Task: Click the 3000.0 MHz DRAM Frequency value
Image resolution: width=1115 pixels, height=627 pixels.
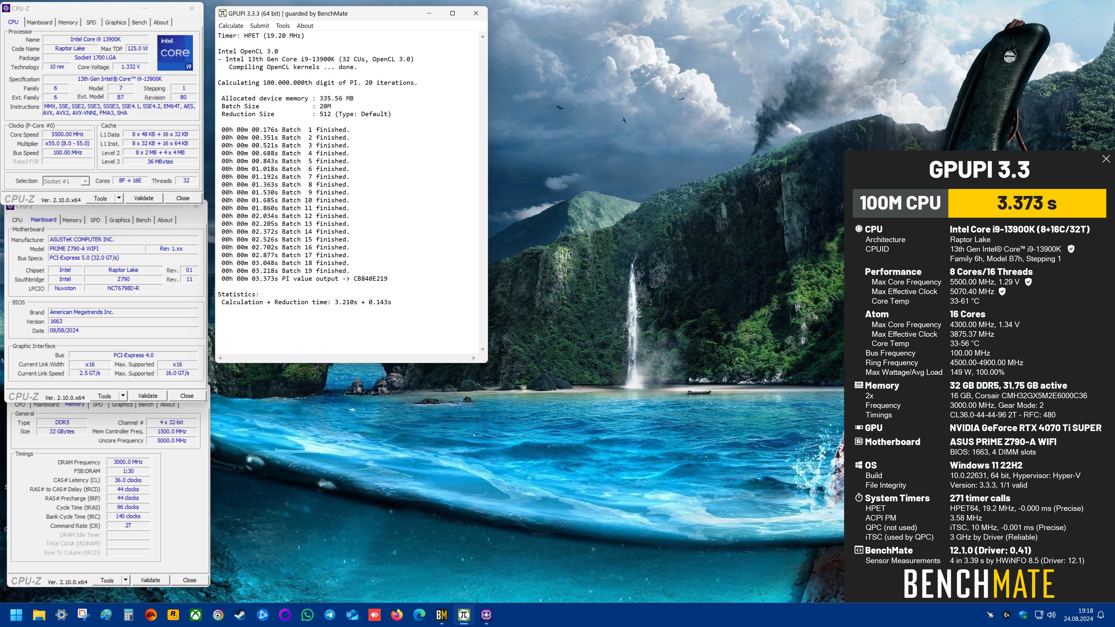Action: pos(128,462)
